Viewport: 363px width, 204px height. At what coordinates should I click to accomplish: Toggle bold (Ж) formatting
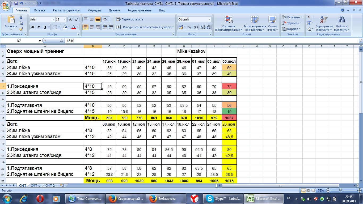[33, 27]
